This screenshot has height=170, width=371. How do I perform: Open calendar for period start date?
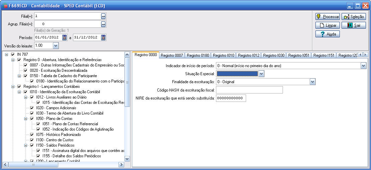[x=65, y=37]
